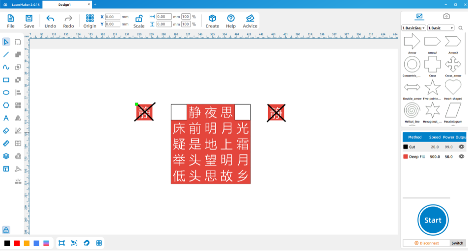Open Help
The width and height of the screenshot is (468, 251).
[231, 21]
